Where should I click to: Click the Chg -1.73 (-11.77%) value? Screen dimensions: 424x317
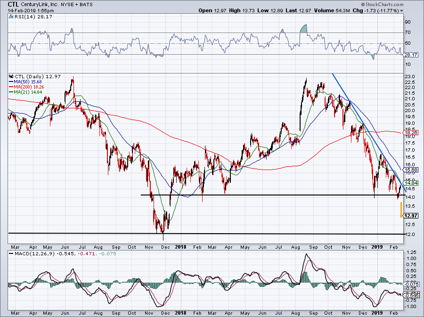pyautogui.click(x=376, y=10)
